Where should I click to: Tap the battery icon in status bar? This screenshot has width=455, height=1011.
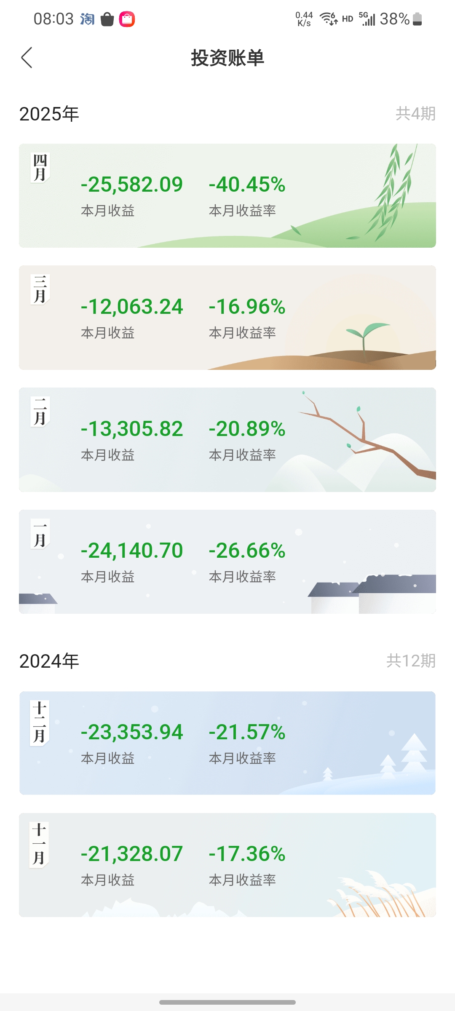click(x=417, y=19)
